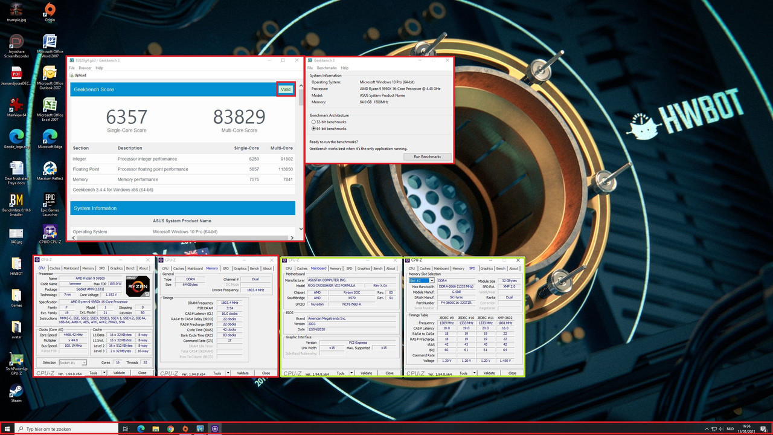
Task: Switch to About tab in CPU-Z SPD window
Action: tap(513, 268)
